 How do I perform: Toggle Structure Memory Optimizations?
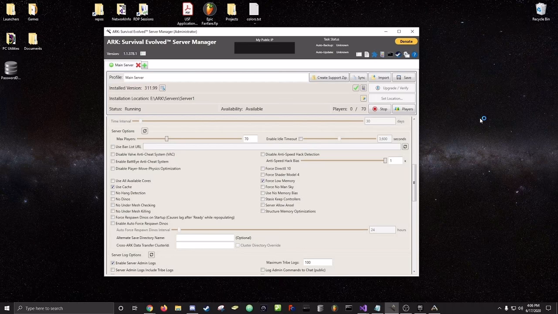coord(263,212)
